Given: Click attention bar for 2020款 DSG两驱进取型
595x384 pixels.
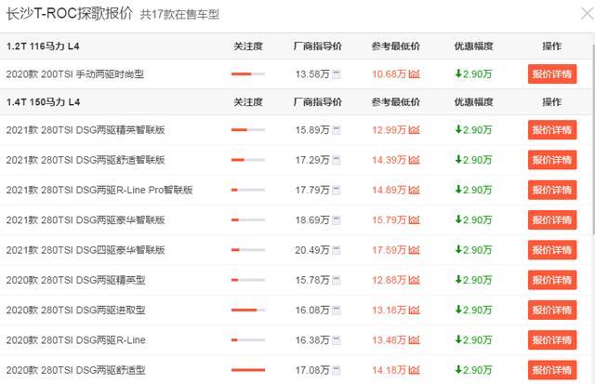Looking at the screenshot, I should pos(248,310).
